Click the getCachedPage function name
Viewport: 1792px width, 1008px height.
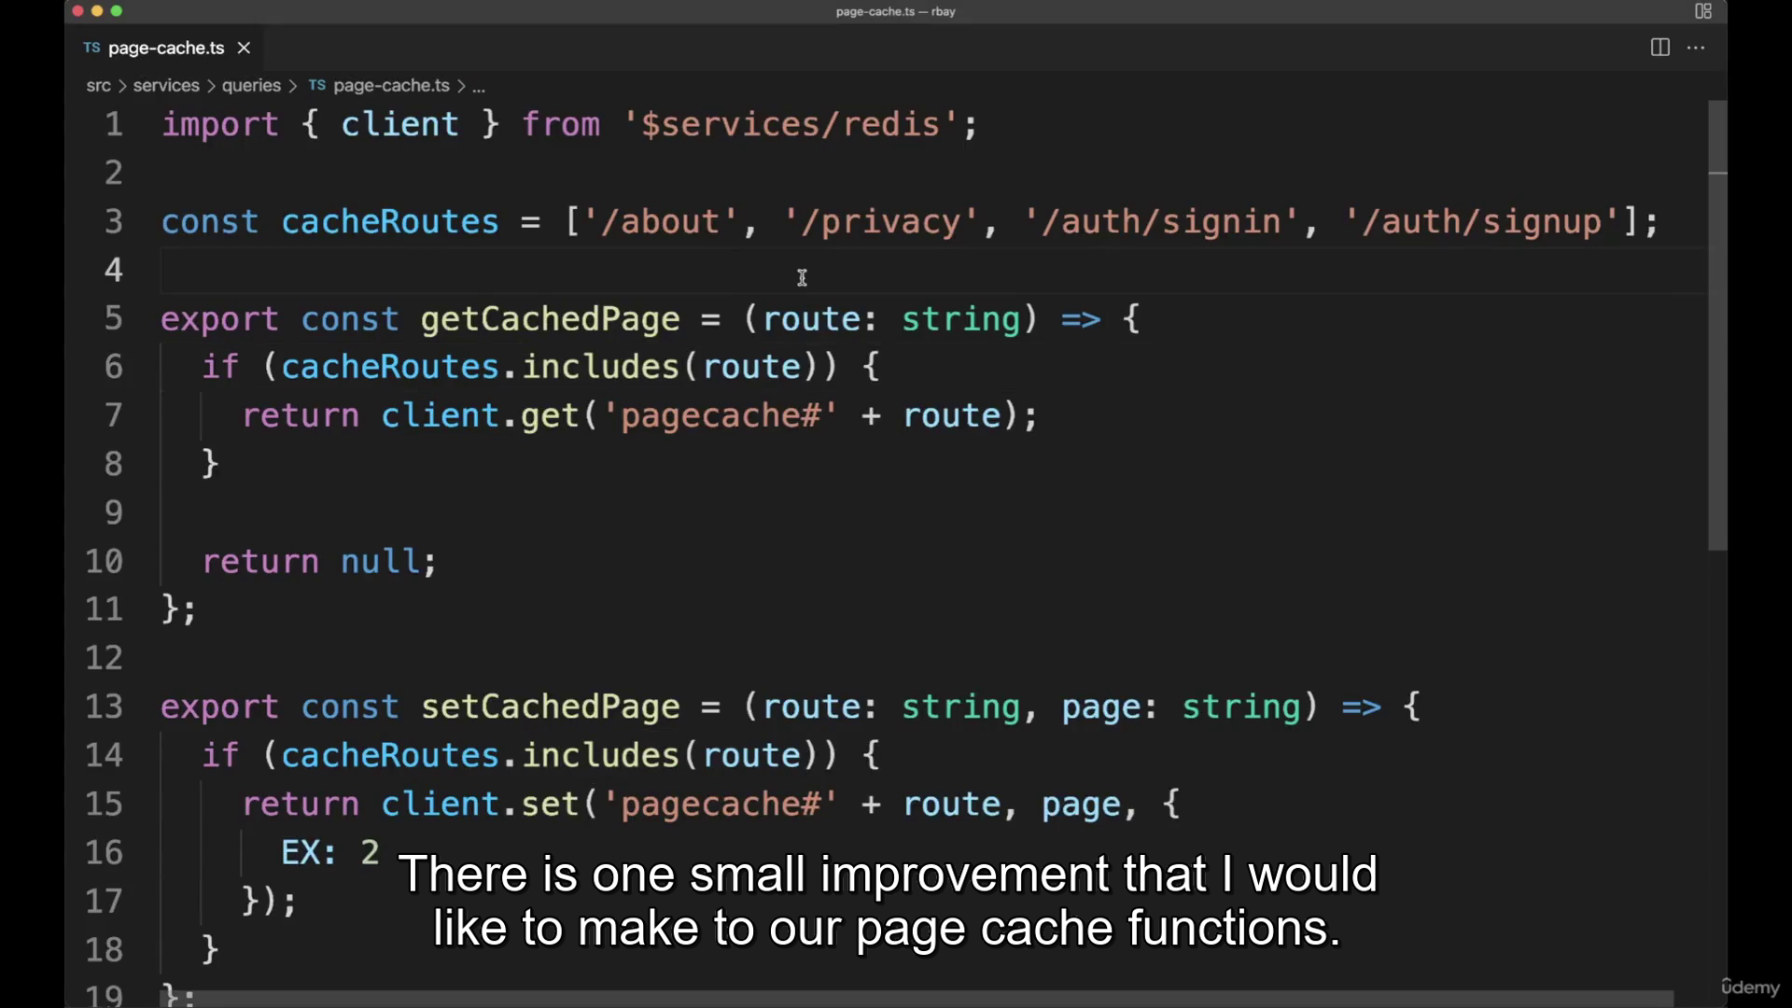coord(550,319)
